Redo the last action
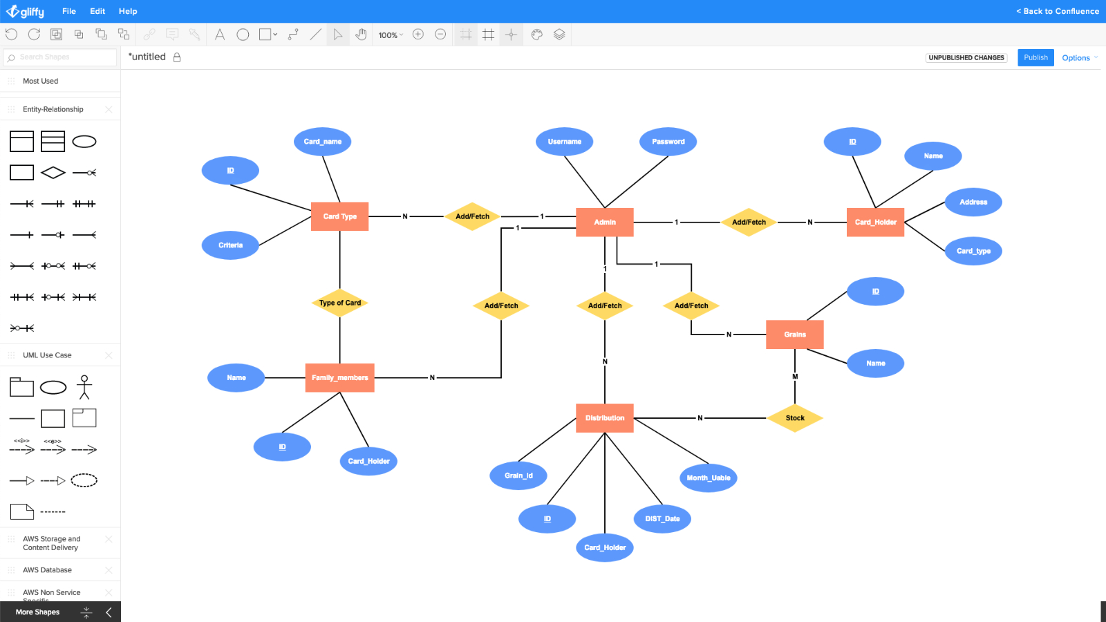Screen dimensions: 1106x622 (x=34, y=35)
